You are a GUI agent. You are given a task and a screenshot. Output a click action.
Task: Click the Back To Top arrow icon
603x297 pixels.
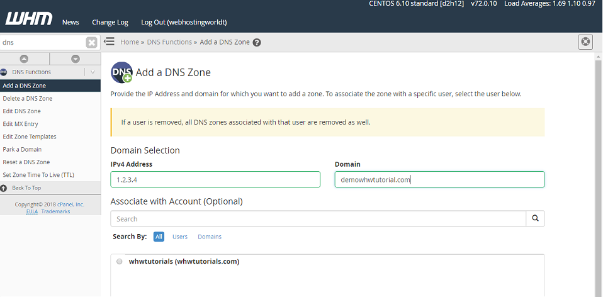[x=4, y=188]
